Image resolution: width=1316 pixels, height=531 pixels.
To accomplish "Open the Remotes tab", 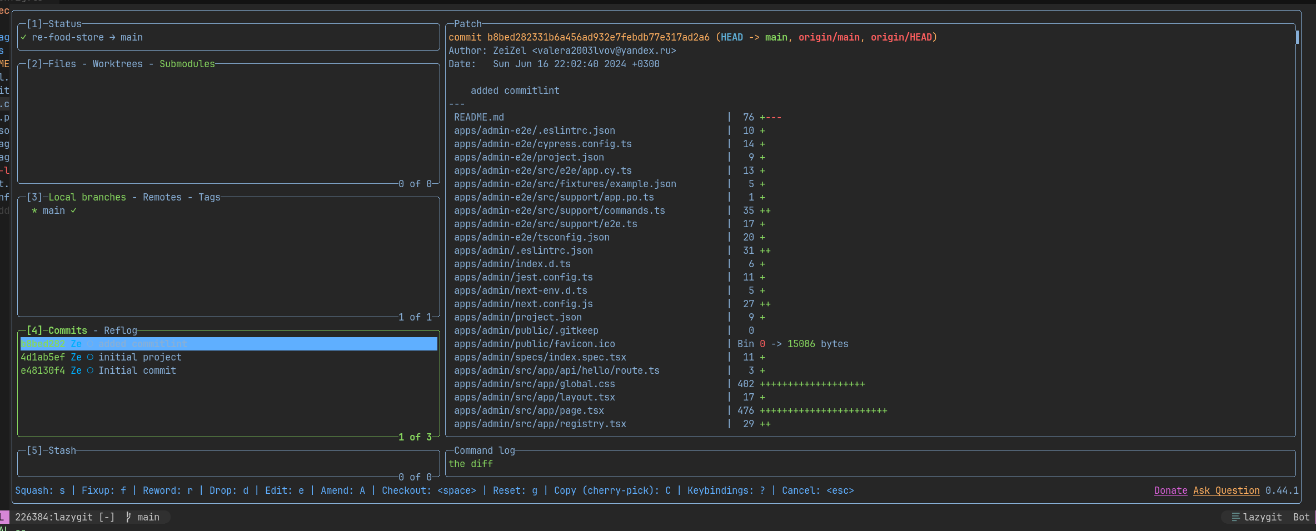I will [x=162, y=197].
